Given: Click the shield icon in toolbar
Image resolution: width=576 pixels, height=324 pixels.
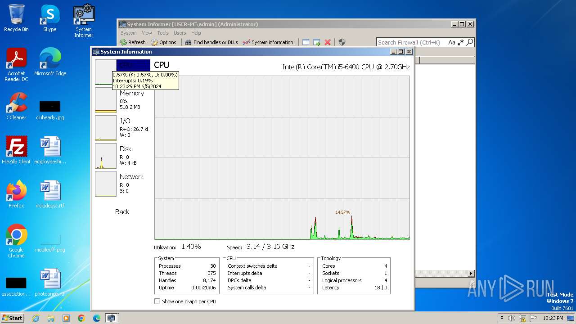Looking at the screenshot, I should click(x=342, y=42).
